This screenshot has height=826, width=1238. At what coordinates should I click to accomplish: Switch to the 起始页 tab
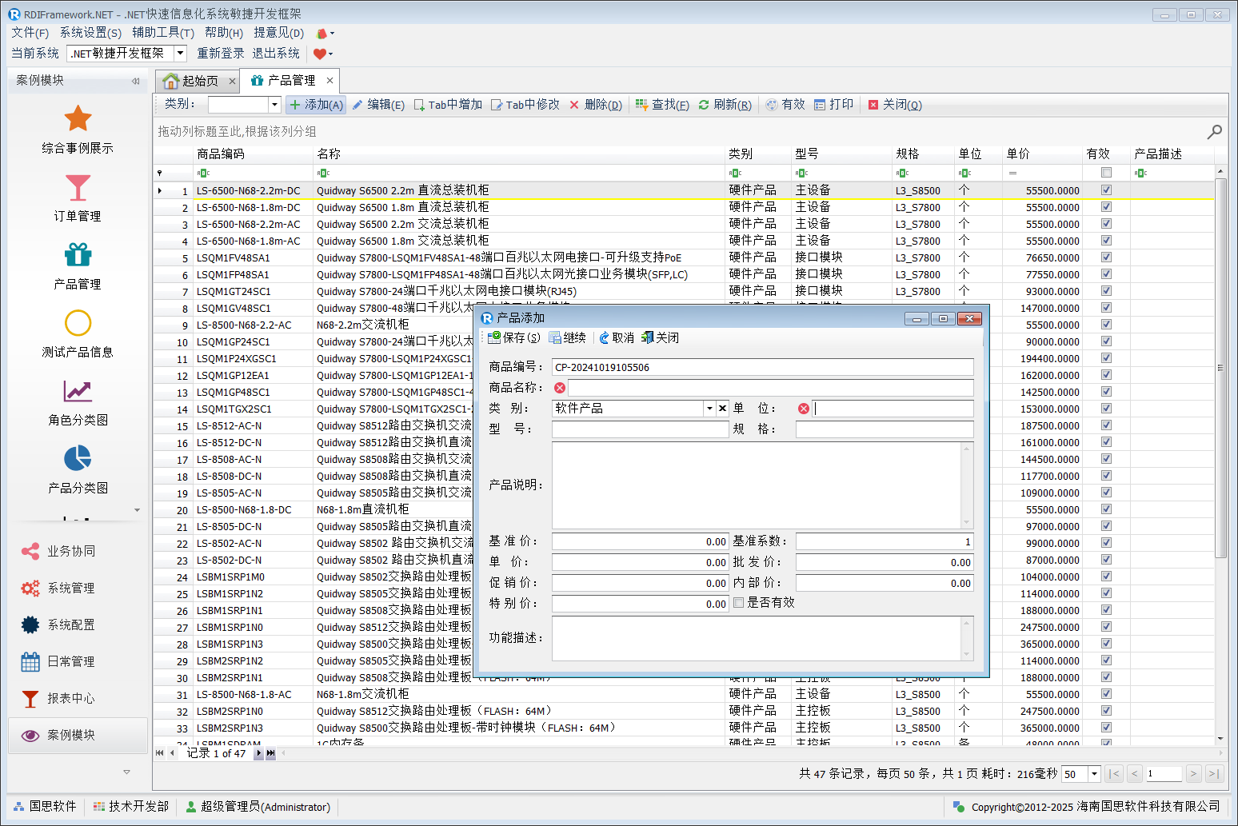(192, 81)
